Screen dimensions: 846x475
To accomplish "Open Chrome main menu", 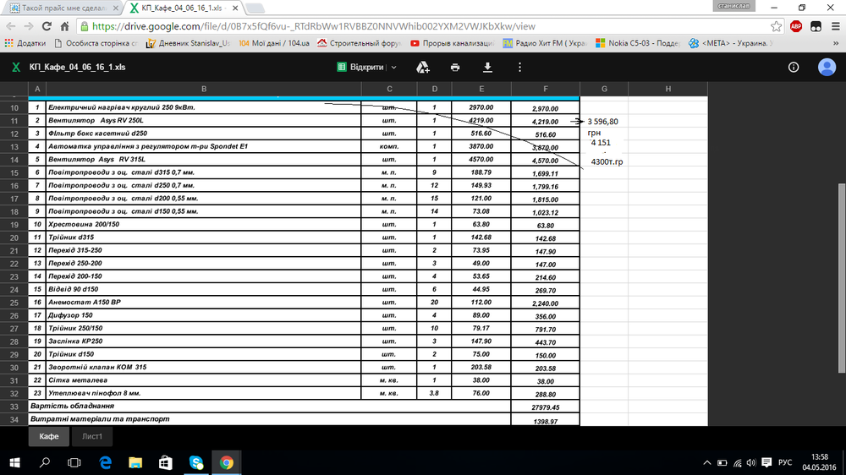I will 835,26.
